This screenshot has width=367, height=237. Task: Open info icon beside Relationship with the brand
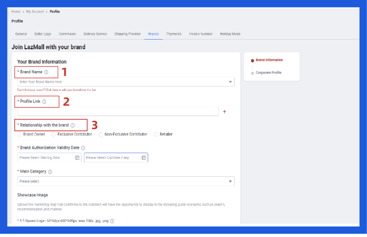(x=73, y=125)
